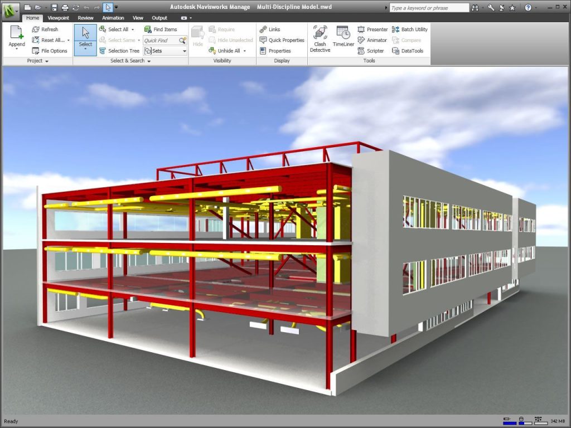This screenshot has height=428, width=571.
Task: Open the Clash Detective tool
Action: tap(320, 38)
